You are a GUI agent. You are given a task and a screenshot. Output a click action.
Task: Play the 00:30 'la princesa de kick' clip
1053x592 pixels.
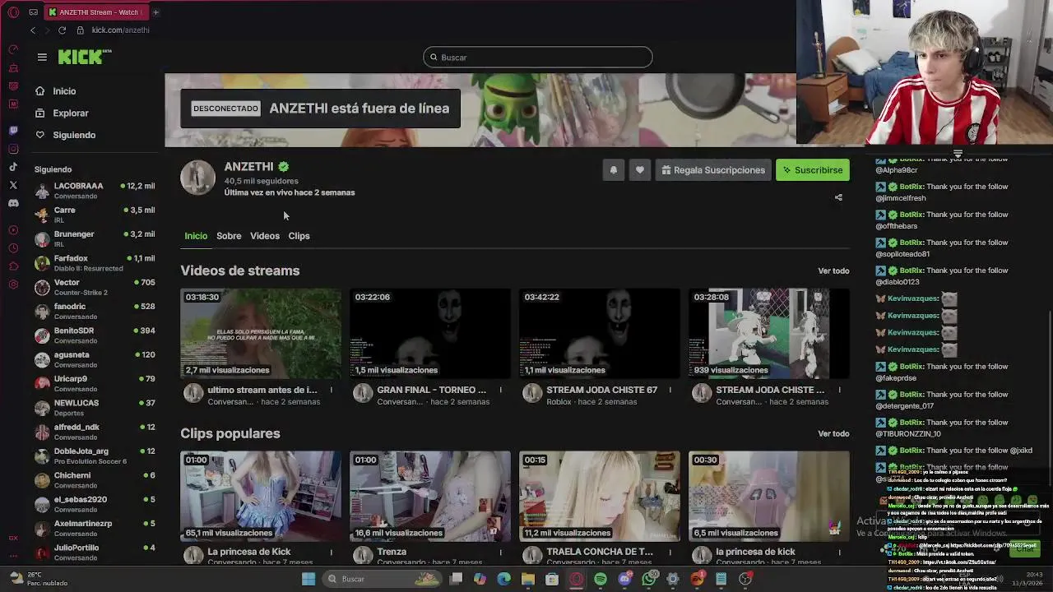(x=769, y=496)
